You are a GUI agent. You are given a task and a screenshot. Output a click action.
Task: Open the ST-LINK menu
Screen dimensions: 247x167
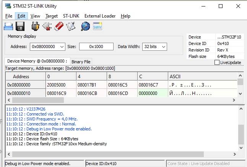tap(71, 16)
